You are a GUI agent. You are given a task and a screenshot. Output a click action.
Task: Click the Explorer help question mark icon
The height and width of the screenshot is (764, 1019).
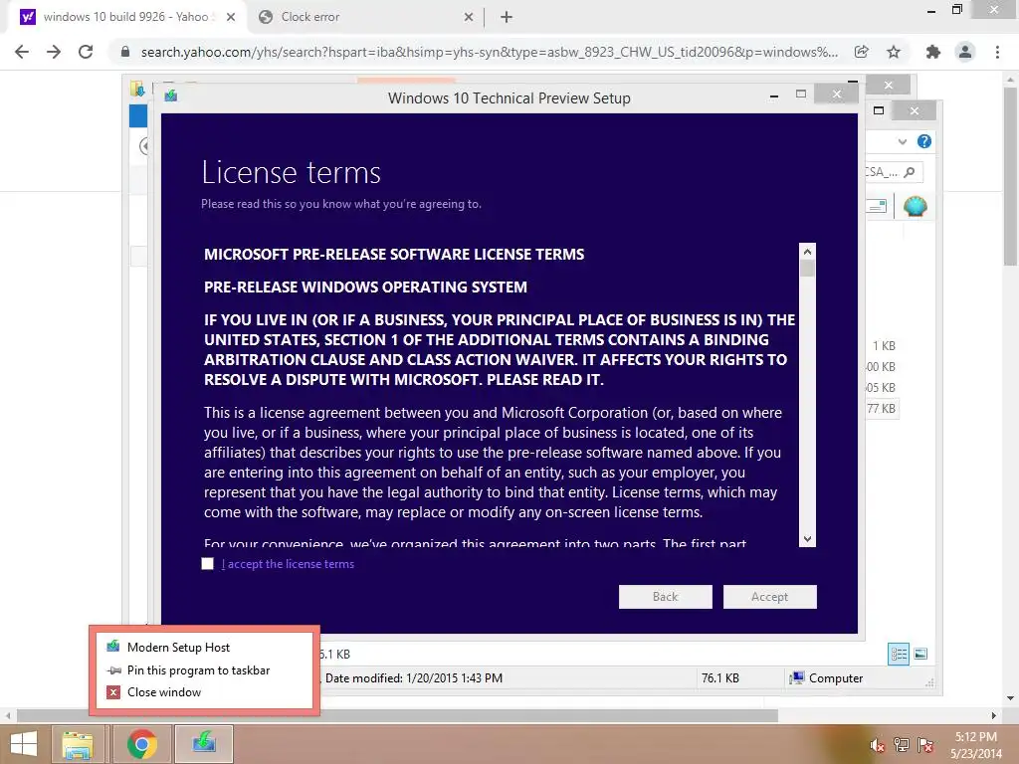924,141
